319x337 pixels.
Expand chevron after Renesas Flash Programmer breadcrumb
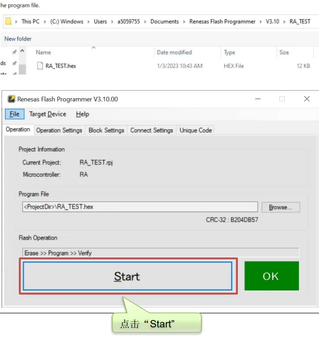click(261, 22)
